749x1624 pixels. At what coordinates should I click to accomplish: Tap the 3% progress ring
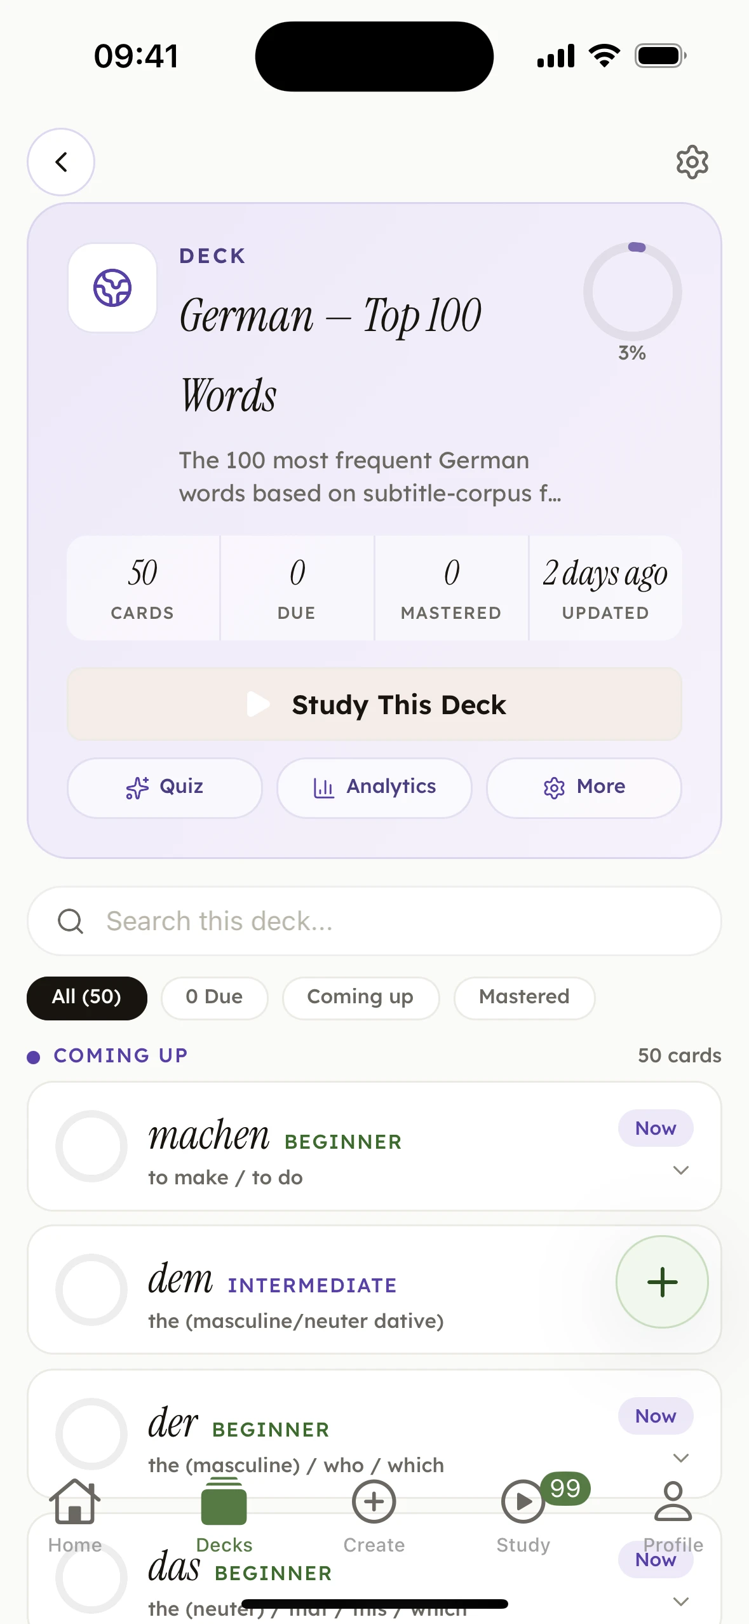[632, 292]
